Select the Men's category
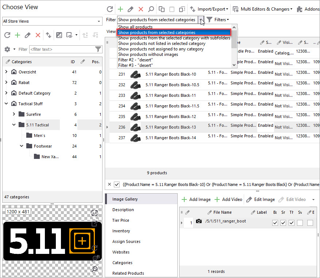Viewport: 320px width, 278px height. pyautogui.click(x=40, y=136)
